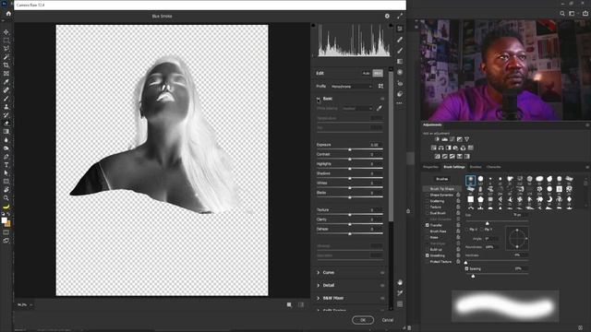Viewport: 591px width, 332px height.
Task: Cancel the Camera Raw dialog
Action: pos(388,320)
